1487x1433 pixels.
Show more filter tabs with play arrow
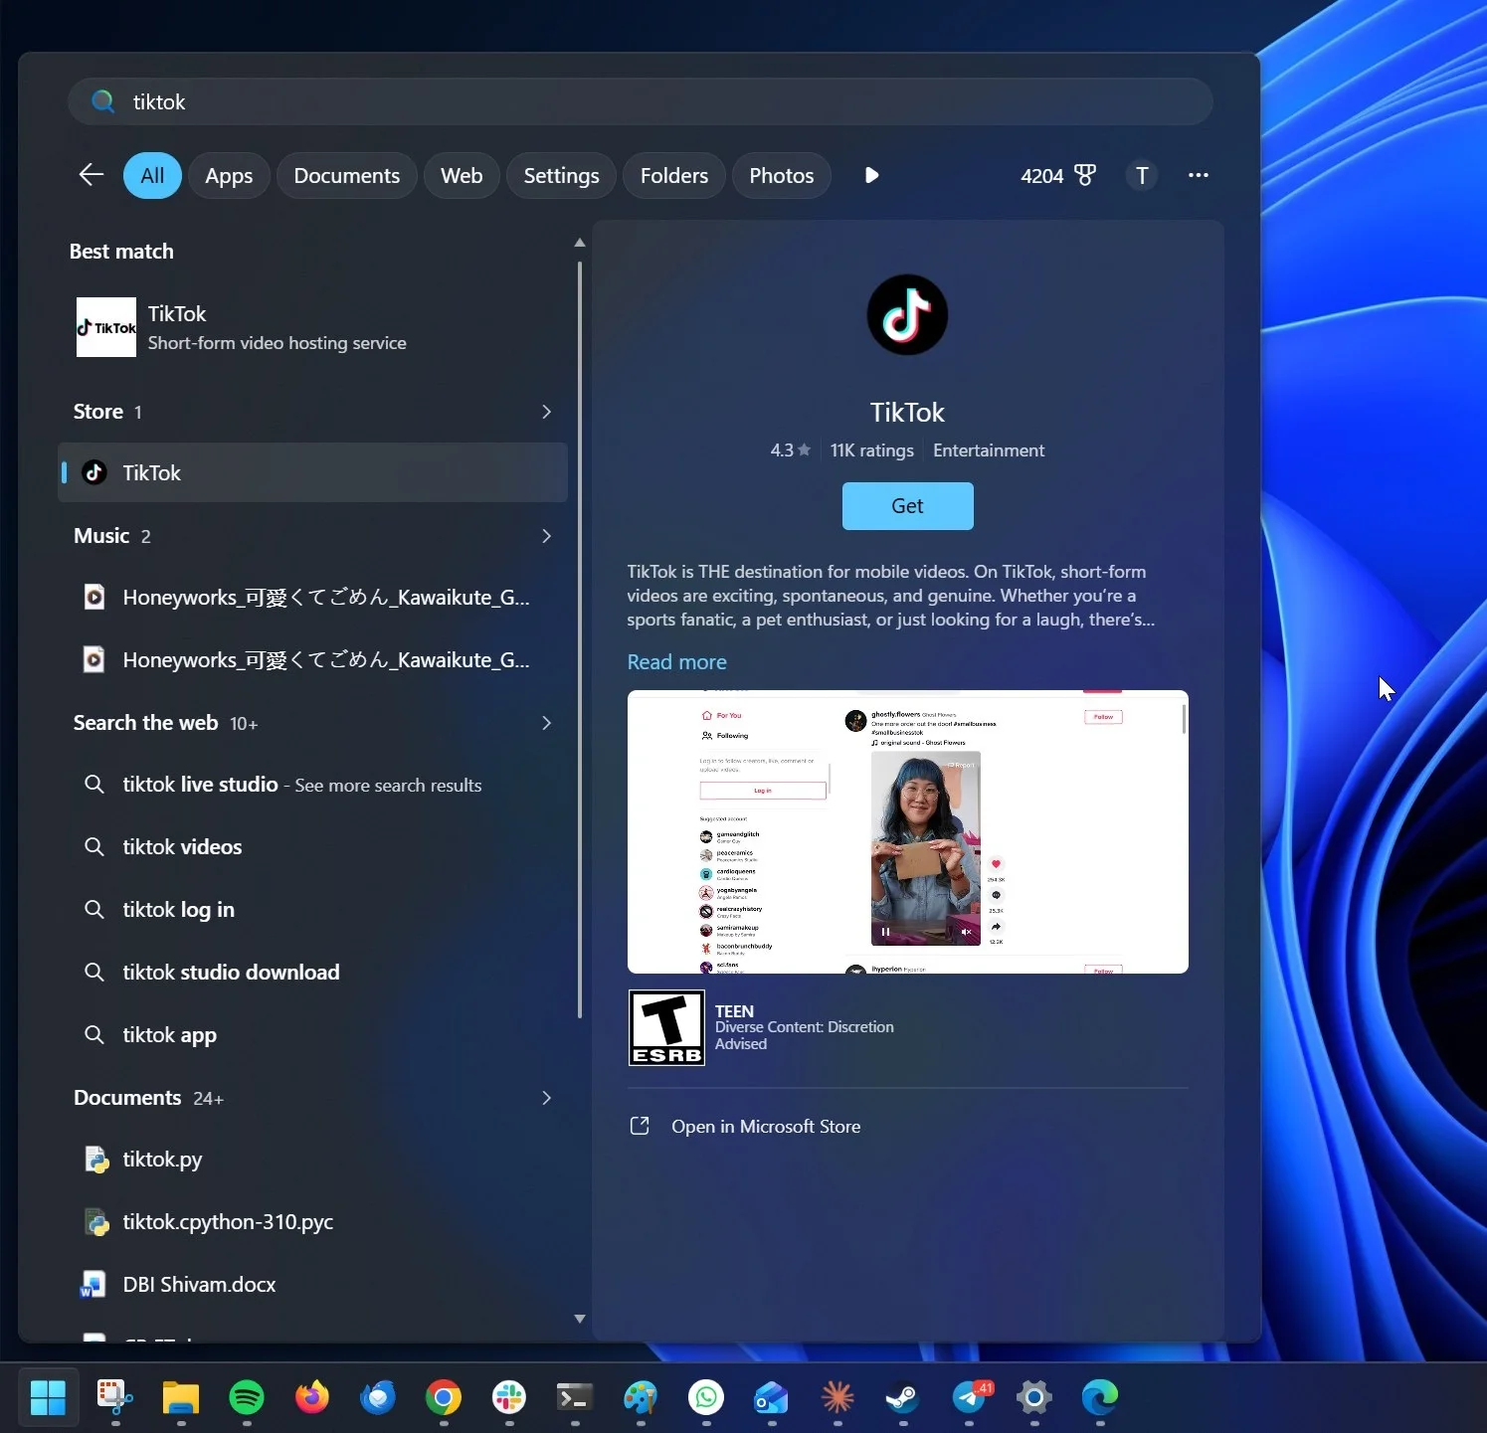tap(872, 175)
